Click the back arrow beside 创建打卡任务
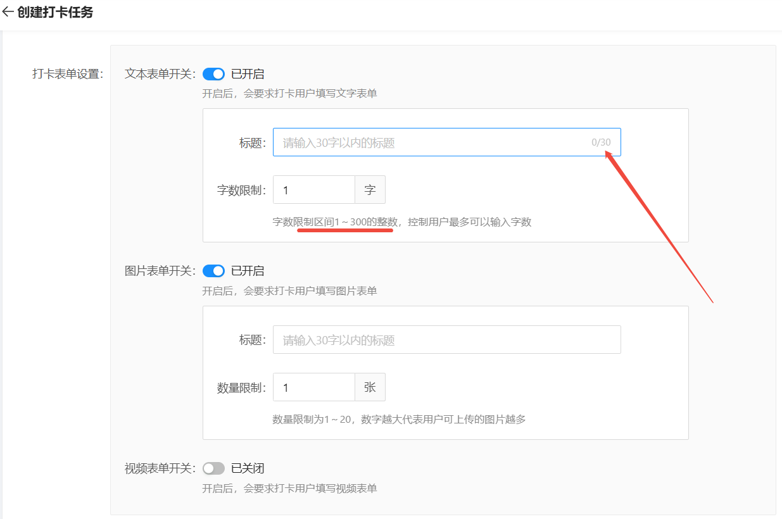The height and width of the screenshot is (519, 782). click(x=8, y=12)
